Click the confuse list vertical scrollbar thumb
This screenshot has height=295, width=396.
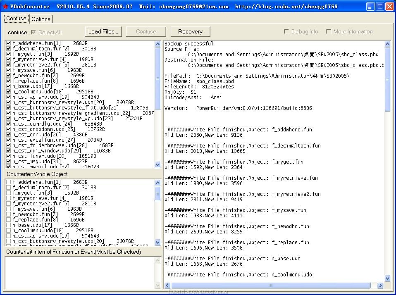tap(157, 79)
